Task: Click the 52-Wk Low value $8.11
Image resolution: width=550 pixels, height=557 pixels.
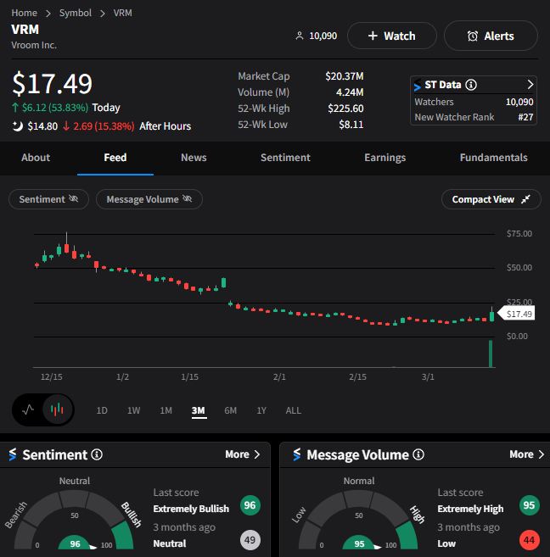Action: point(351,125)
